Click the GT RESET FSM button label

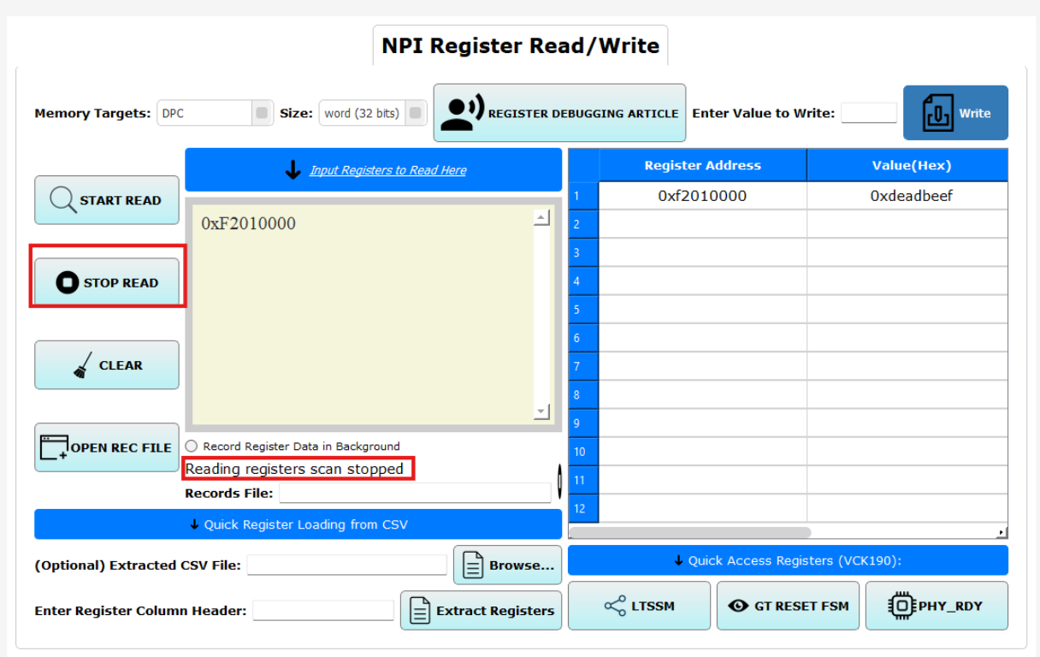coord(801,606)
